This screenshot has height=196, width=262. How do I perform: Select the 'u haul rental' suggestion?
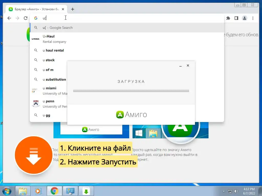point(127,50)
